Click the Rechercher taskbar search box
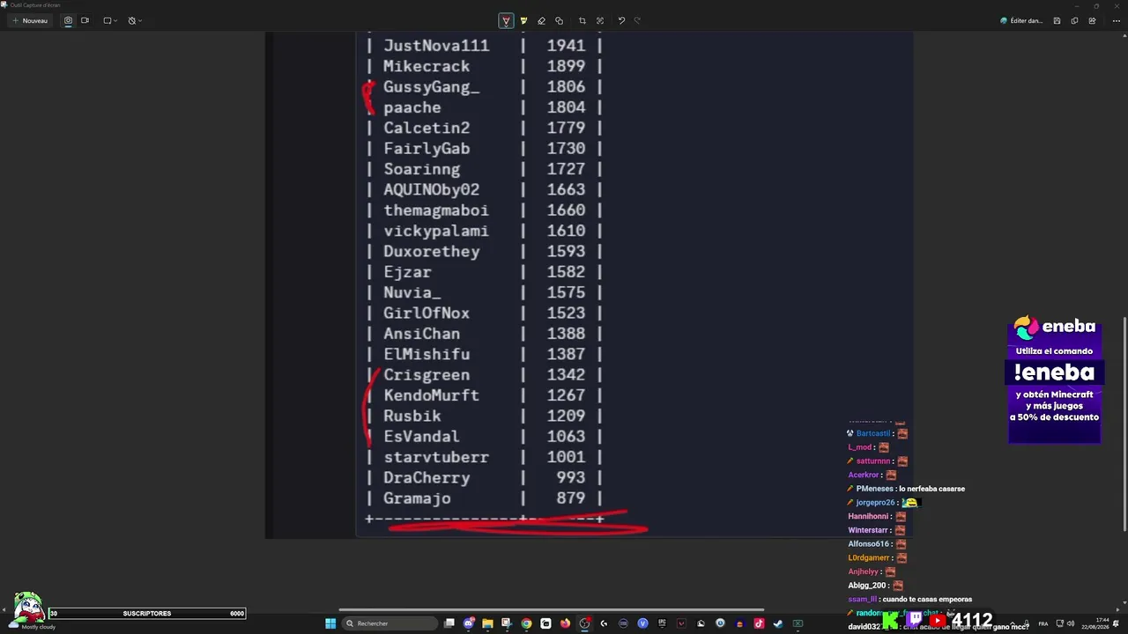The width and height of the screenshot is (1128, 634). tap(390, 623)
